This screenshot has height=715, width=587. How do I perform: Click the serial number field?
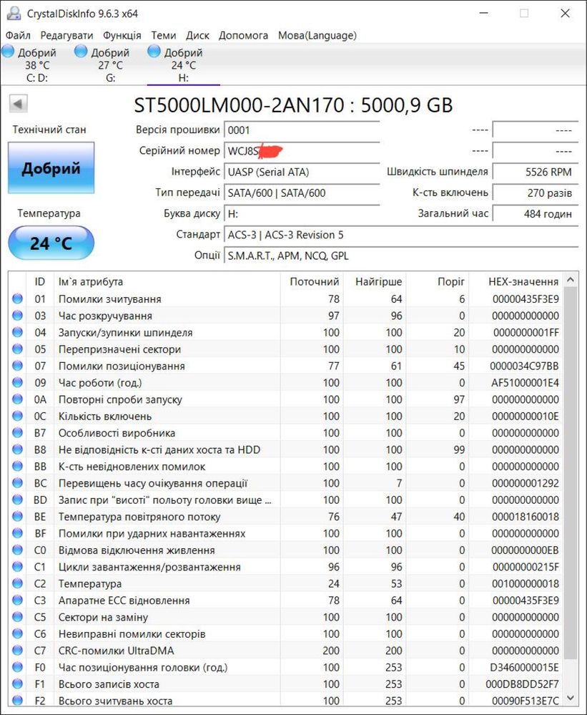(x=302, y=151)
